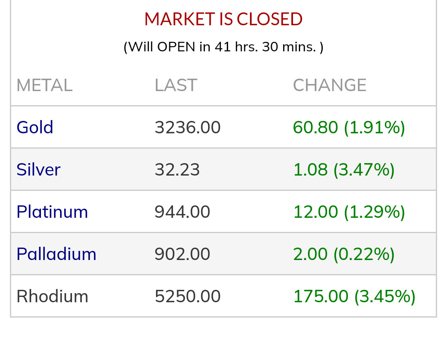The height and width of the screenshot is (342, 447).
Task: Open the Palladium metal link
Action: (56, 254)
